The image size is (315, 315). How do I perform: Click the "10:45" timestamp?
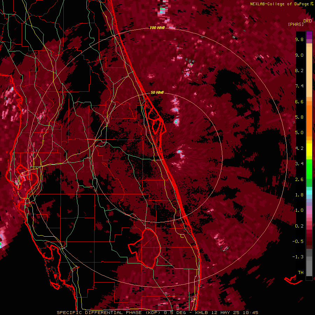point(250,313)
